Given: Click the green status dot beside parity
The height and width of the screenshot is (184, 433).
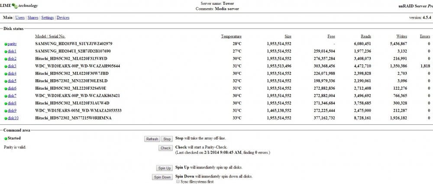Looking at the screenshot, I should (x=6, y=44).
